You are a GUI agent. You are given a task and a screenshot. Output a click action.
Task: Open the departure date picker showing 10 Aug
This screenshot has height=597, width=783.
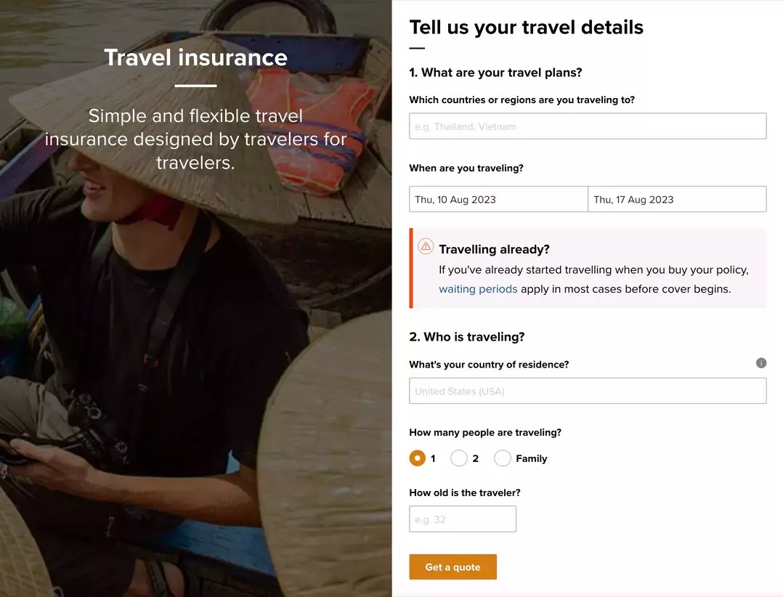point(498,199)
